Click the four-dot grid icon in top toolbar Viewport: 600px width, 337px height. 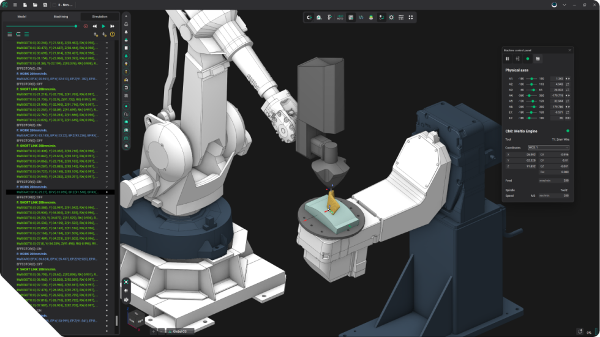coord(411,18)
